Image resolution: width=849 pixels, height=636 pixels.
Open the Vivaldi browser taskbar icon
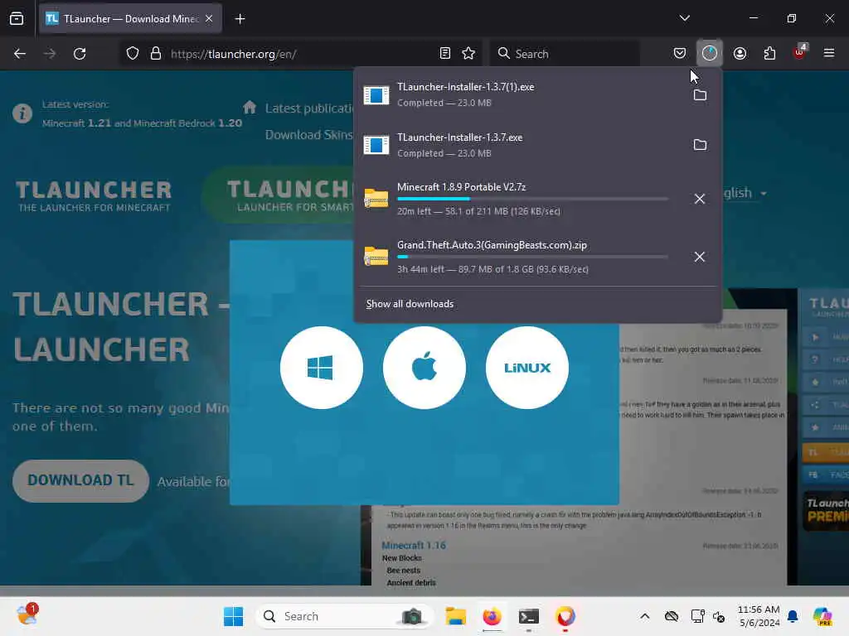tap(565, 616)
